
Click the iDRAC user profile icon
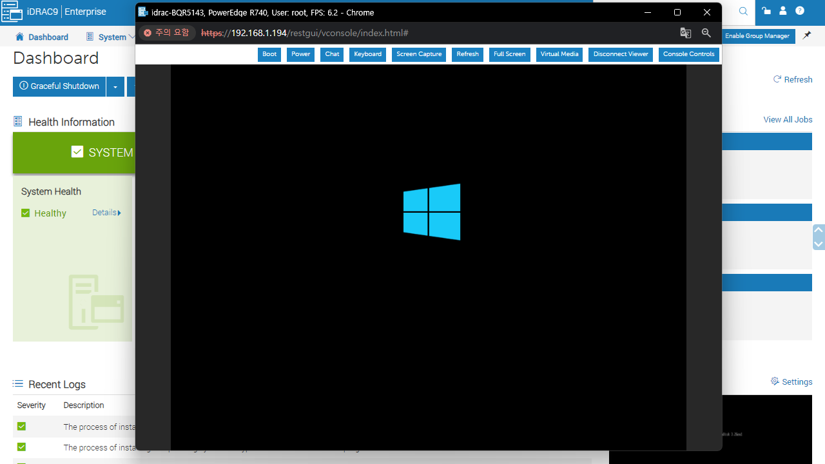click(783, 11)
